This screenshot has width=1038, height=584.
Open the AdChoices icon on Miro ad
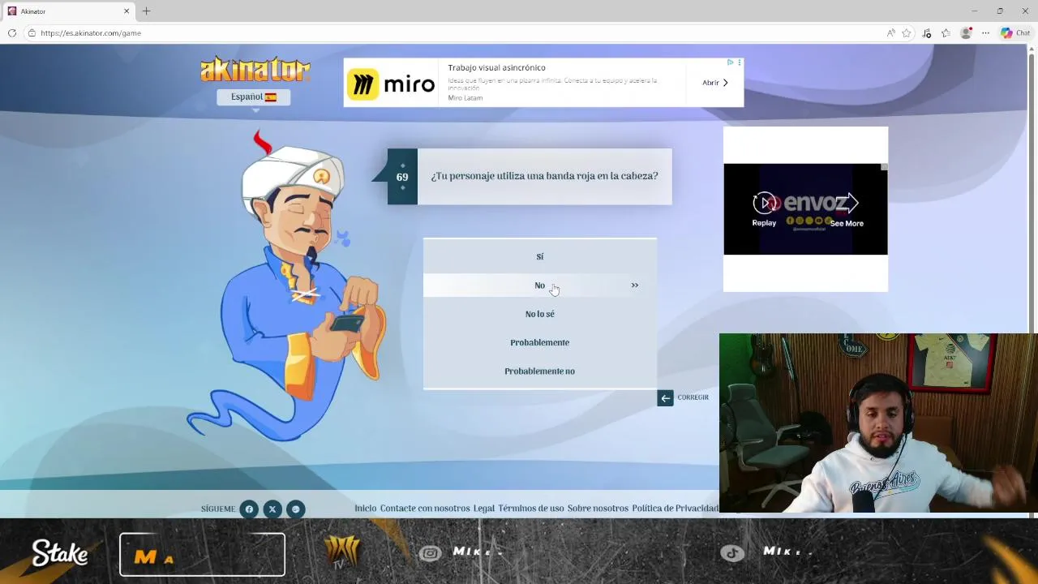(730, 62)
